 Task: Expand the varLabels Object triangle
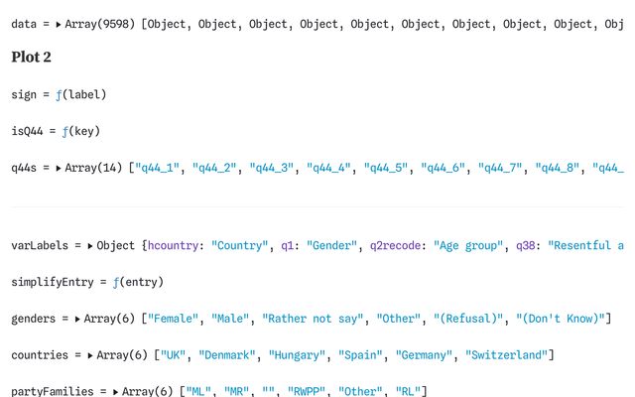pos(90,245)
